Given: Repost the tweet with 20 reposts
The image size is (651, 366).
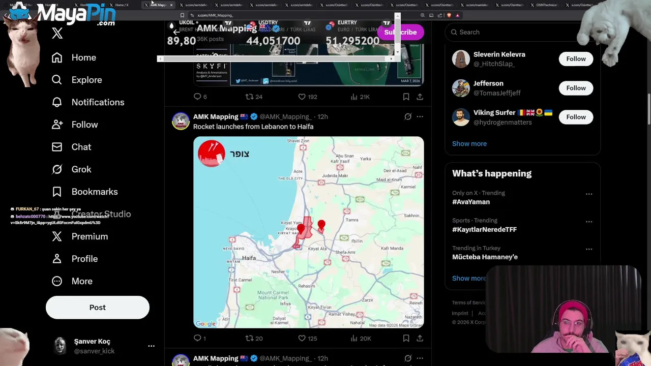Looking at the screenshot, I should pos(254,338).
